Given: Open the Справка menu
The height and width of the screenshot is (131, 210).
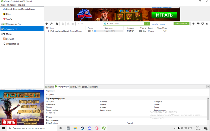Looking at the screenshot, I should coord(22,5).
